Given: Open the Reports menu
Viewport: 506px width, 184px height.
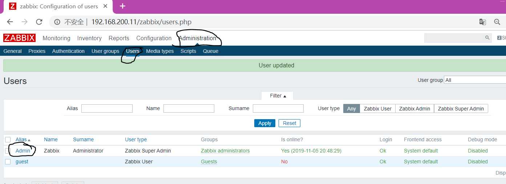Looking at the screenshot, I should point(119,38).
